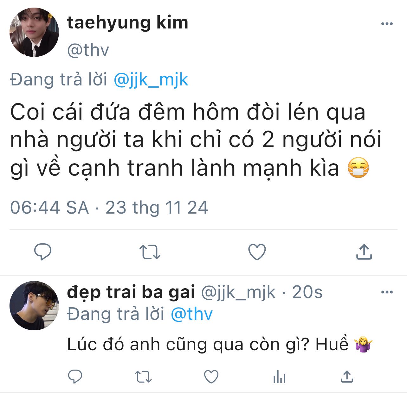Open đẹp trai ba gai's profile picture

[34, 306]
